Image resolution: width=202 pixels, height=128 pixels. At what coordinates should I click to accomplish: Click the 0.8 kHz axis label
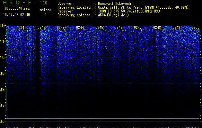pyautogui.click(x=3, y=90)
